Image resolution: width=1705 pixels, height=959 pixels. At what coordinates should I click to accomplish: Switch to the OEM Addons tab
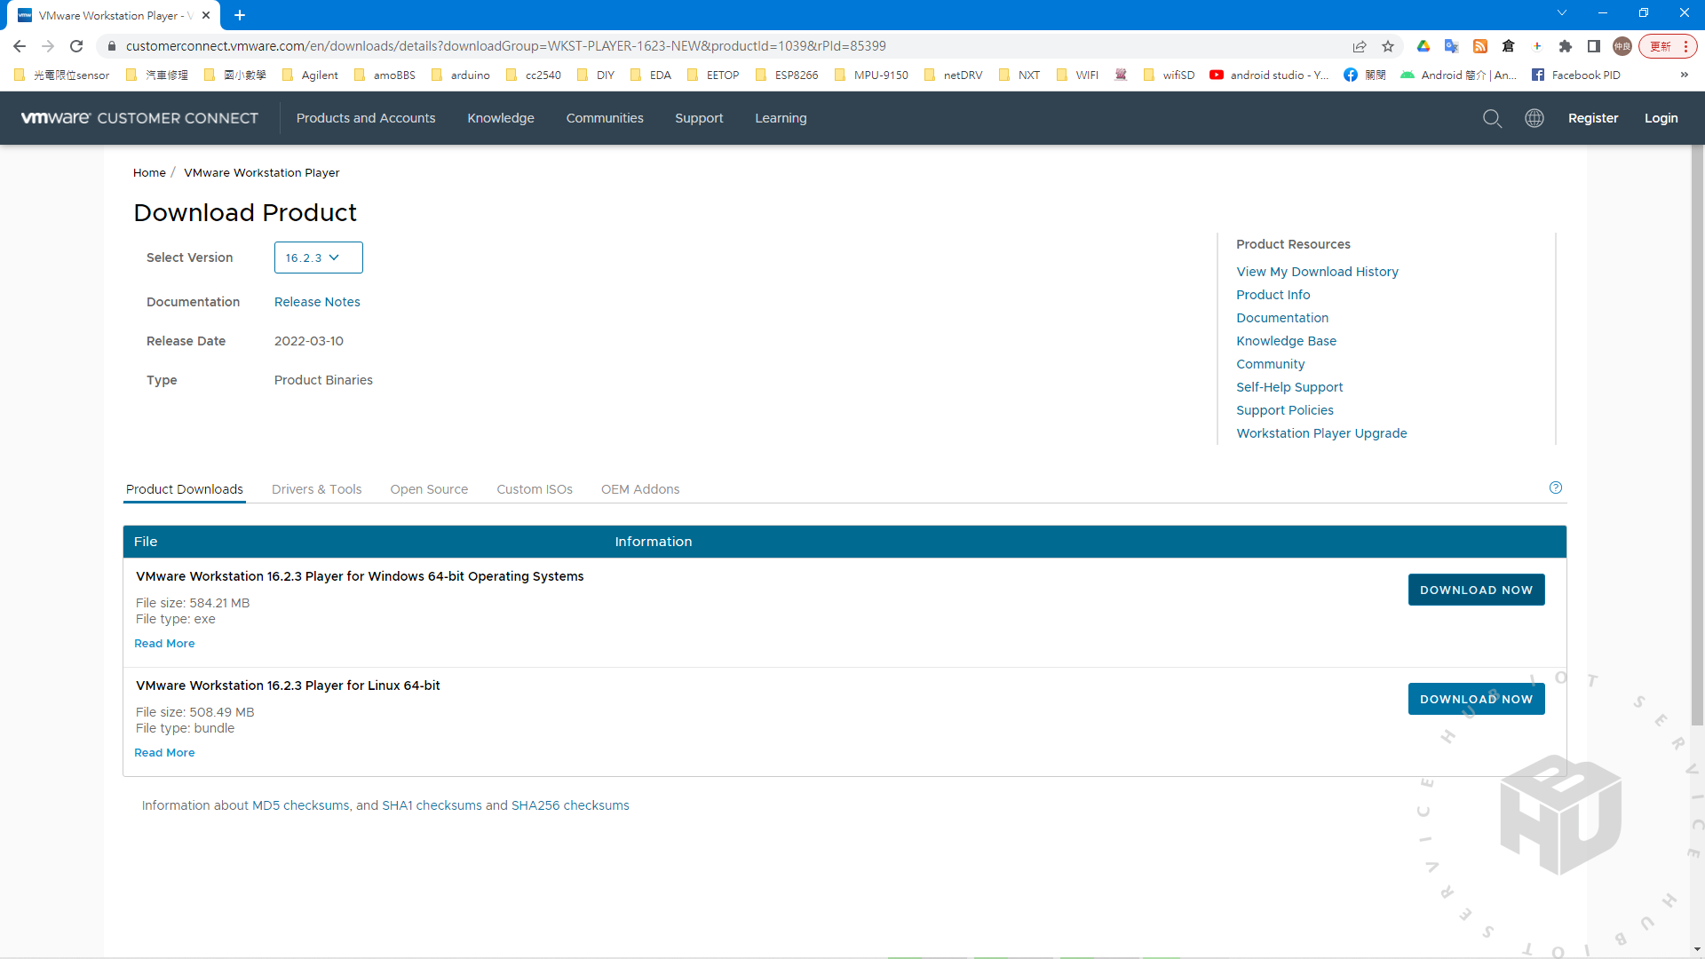(640, 489)
